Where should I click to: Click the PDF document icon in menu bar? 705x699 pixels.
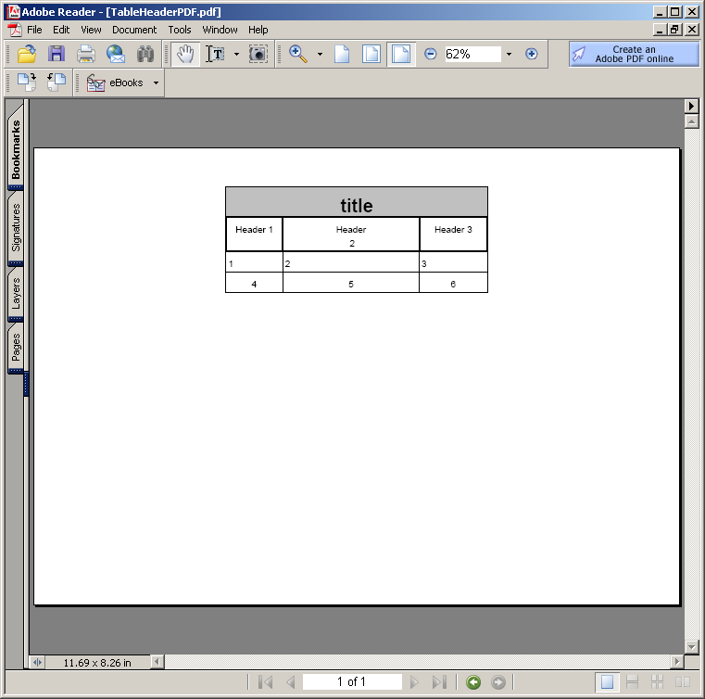15,30
